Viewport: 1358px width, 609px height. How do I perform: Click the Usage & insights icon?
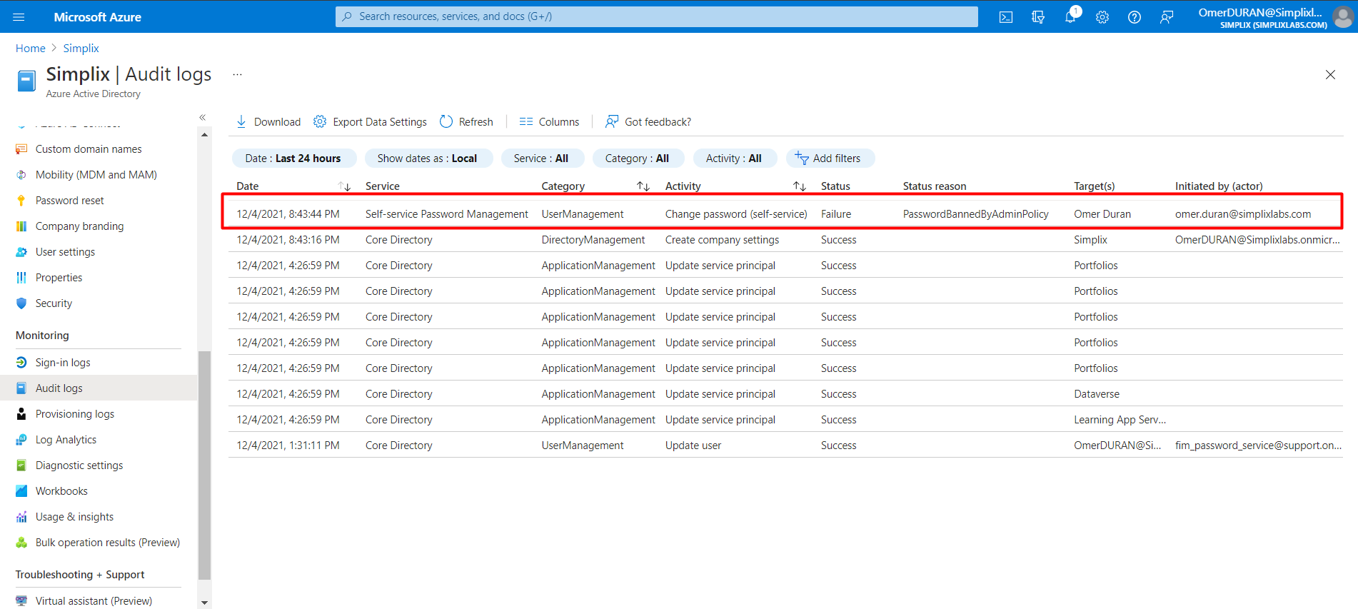click(21, 517)
